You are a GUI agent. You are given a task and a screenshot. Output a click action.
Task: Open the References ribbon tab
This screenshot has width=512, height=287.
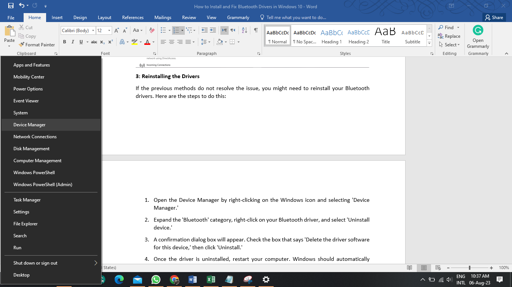coord(133,18)
